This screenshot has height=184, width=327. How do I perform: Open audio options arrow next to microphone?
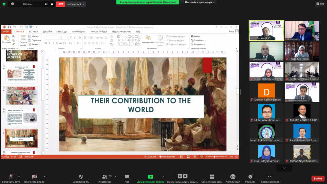(x=19, y=177)
